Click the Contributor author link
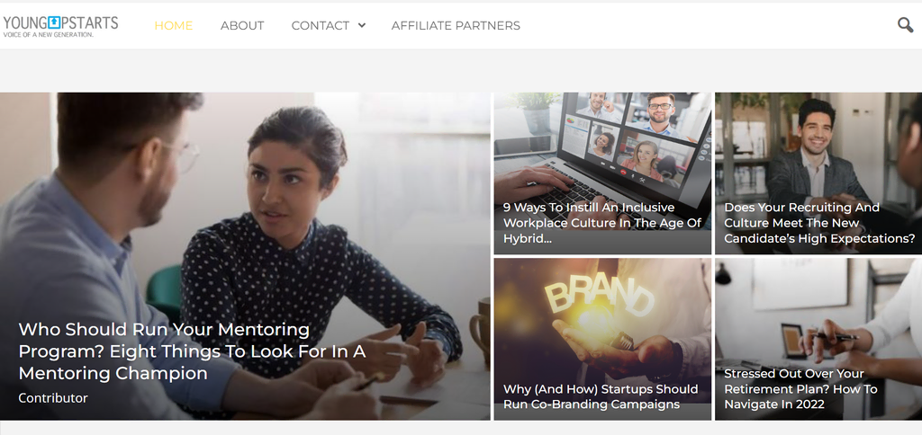This screenshot has width=922, height=435. (x=53, y=397)
